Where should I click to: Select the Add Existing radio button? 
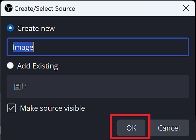(10, 66)
